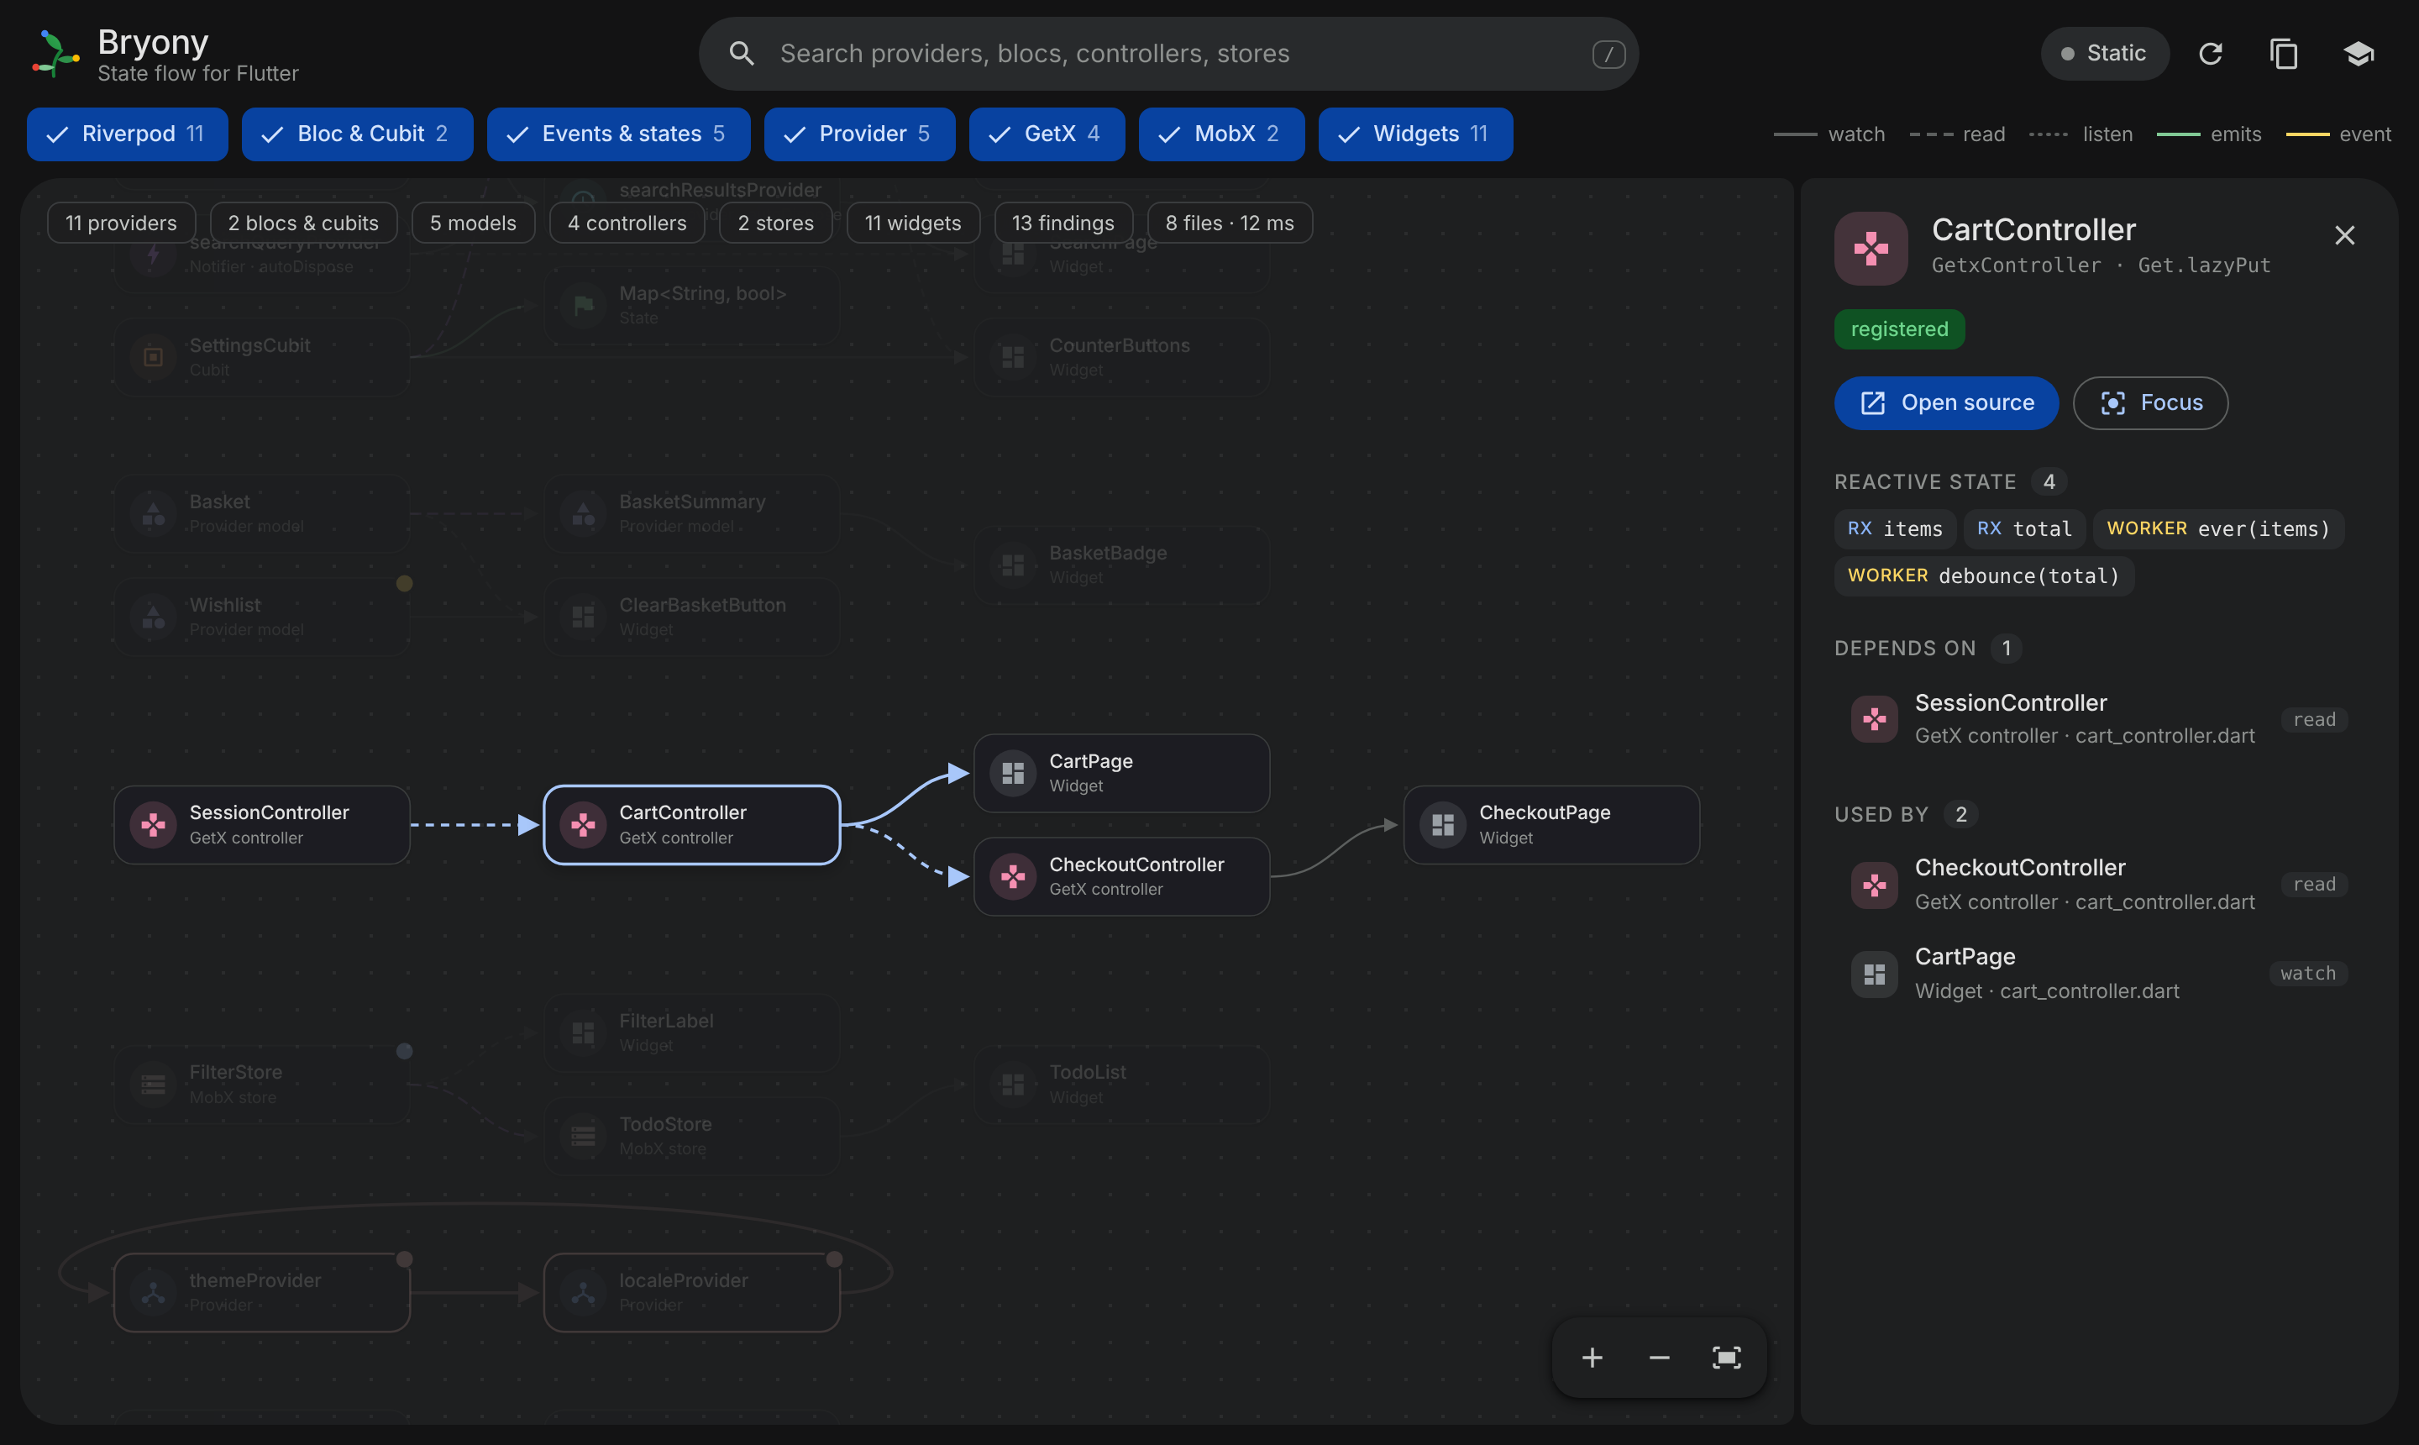This screenshot has width=2419, height=1445.
Task: Toggle the GetX filter chip
Action: (1047, 134)
